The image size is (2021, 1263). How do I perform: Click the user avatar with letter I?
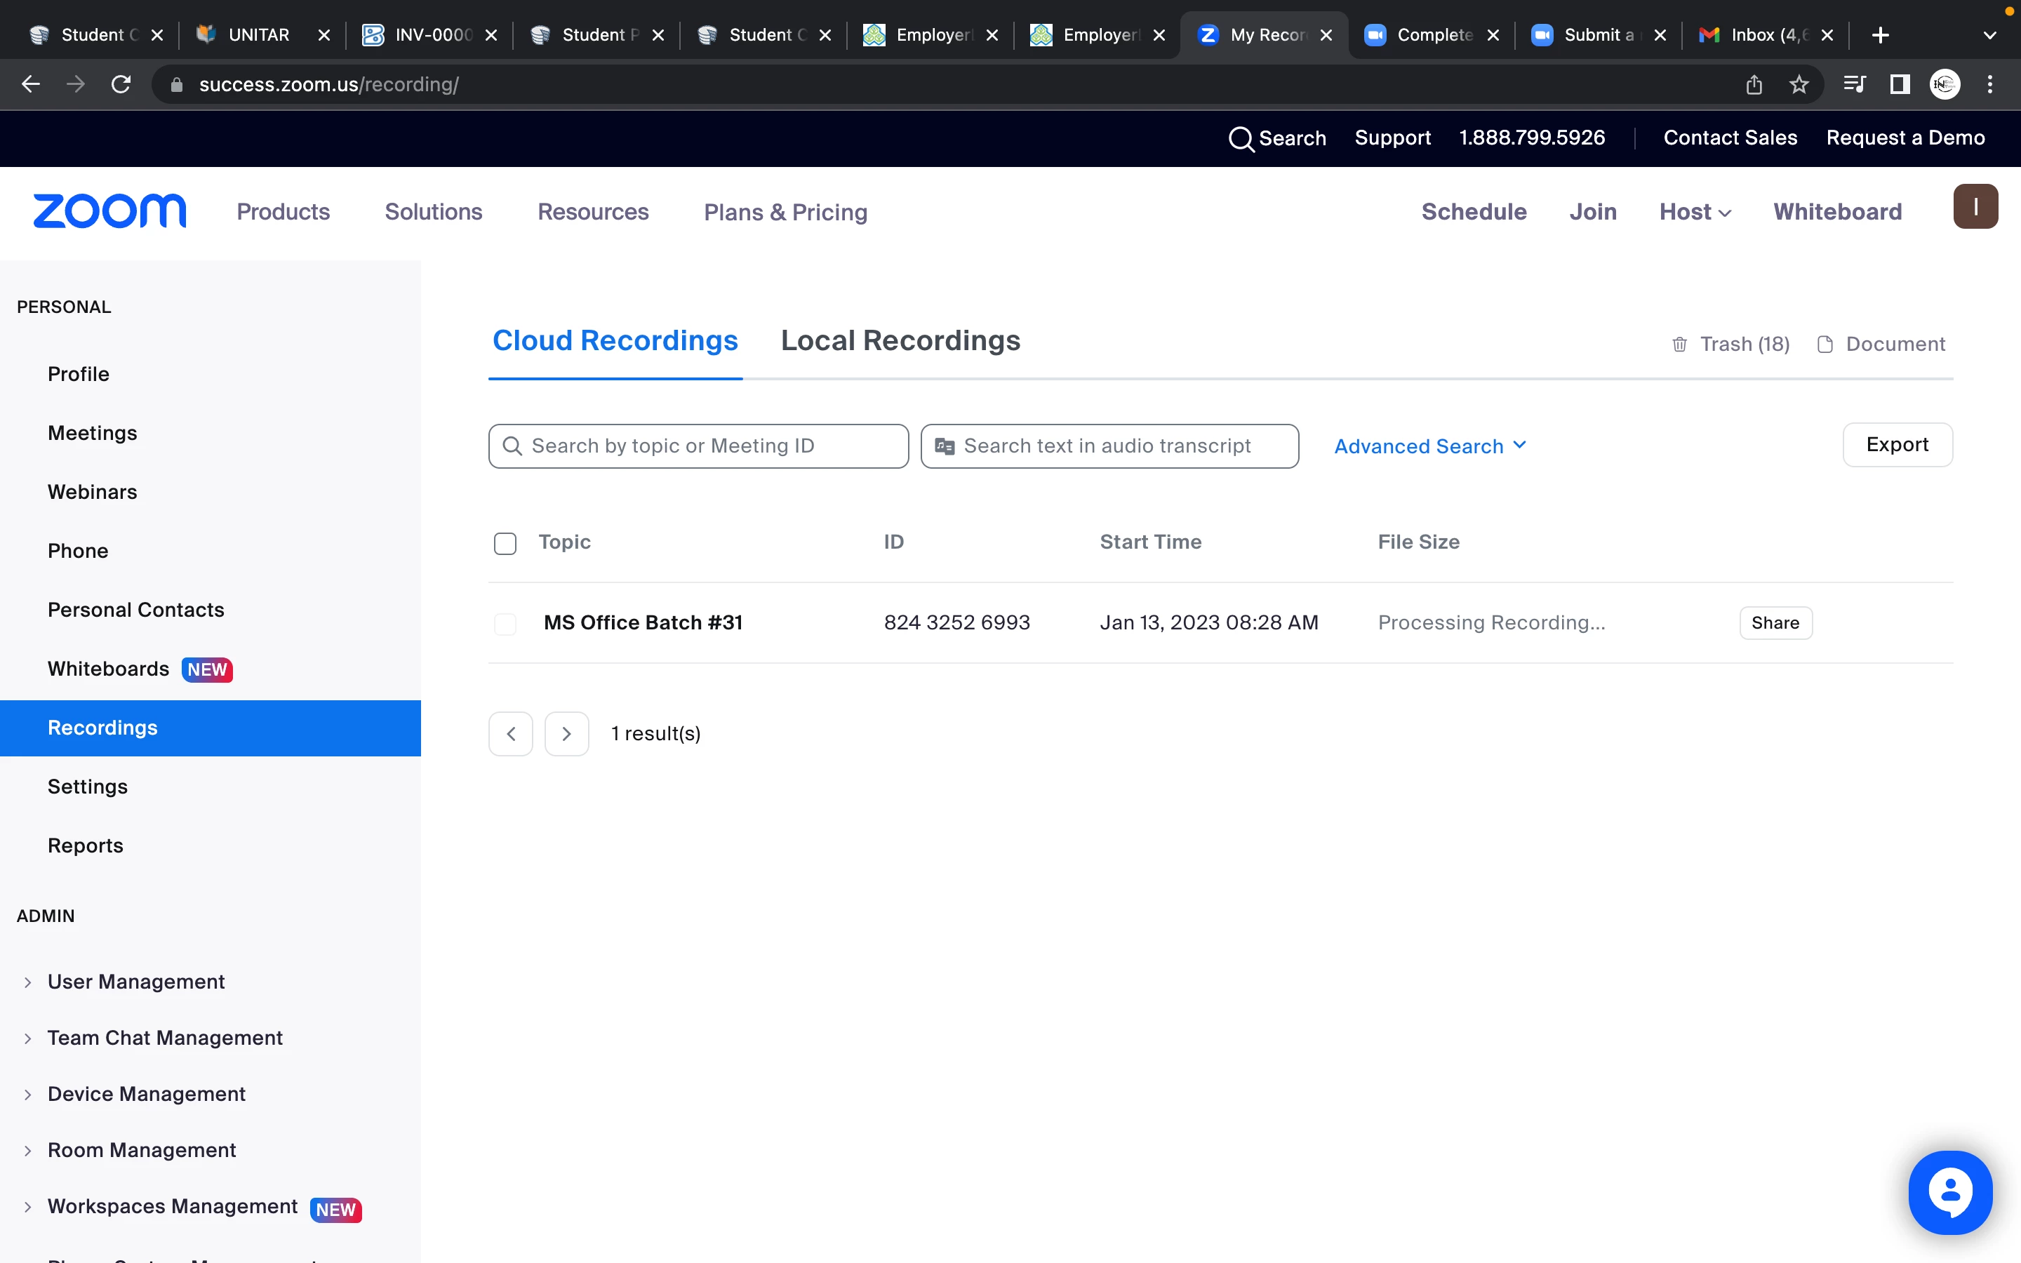point(1975,206)
